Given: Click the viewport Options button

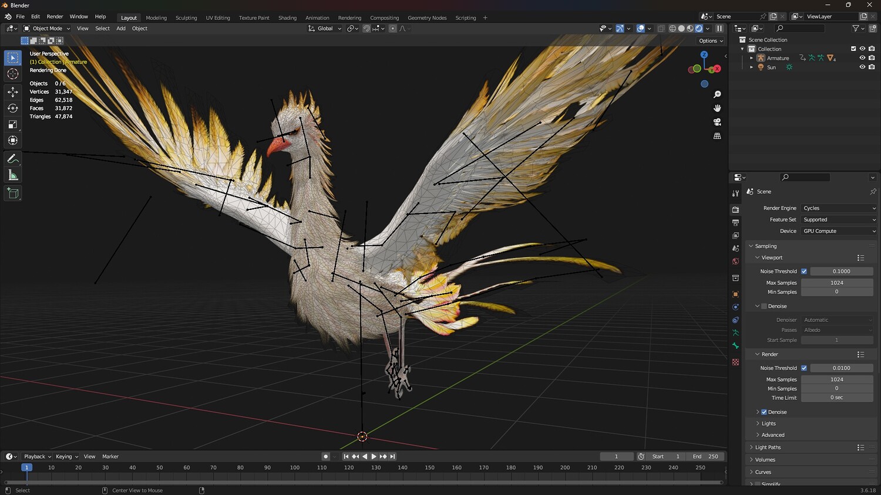Looking at the screenshot, I should (x=711, y=41).
